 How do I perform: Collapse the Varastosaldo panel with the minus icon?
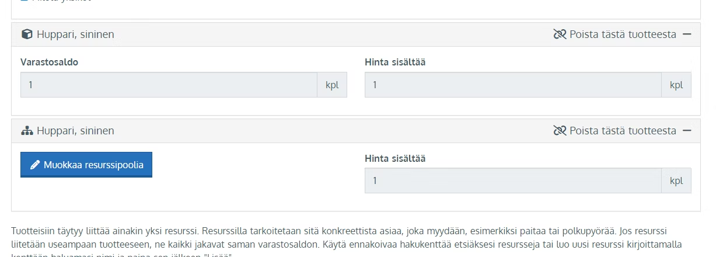coord(687,34)
